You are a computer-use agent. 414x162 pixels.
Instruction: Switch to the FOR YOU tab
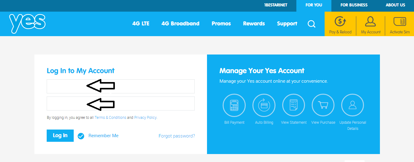[314, 5]
